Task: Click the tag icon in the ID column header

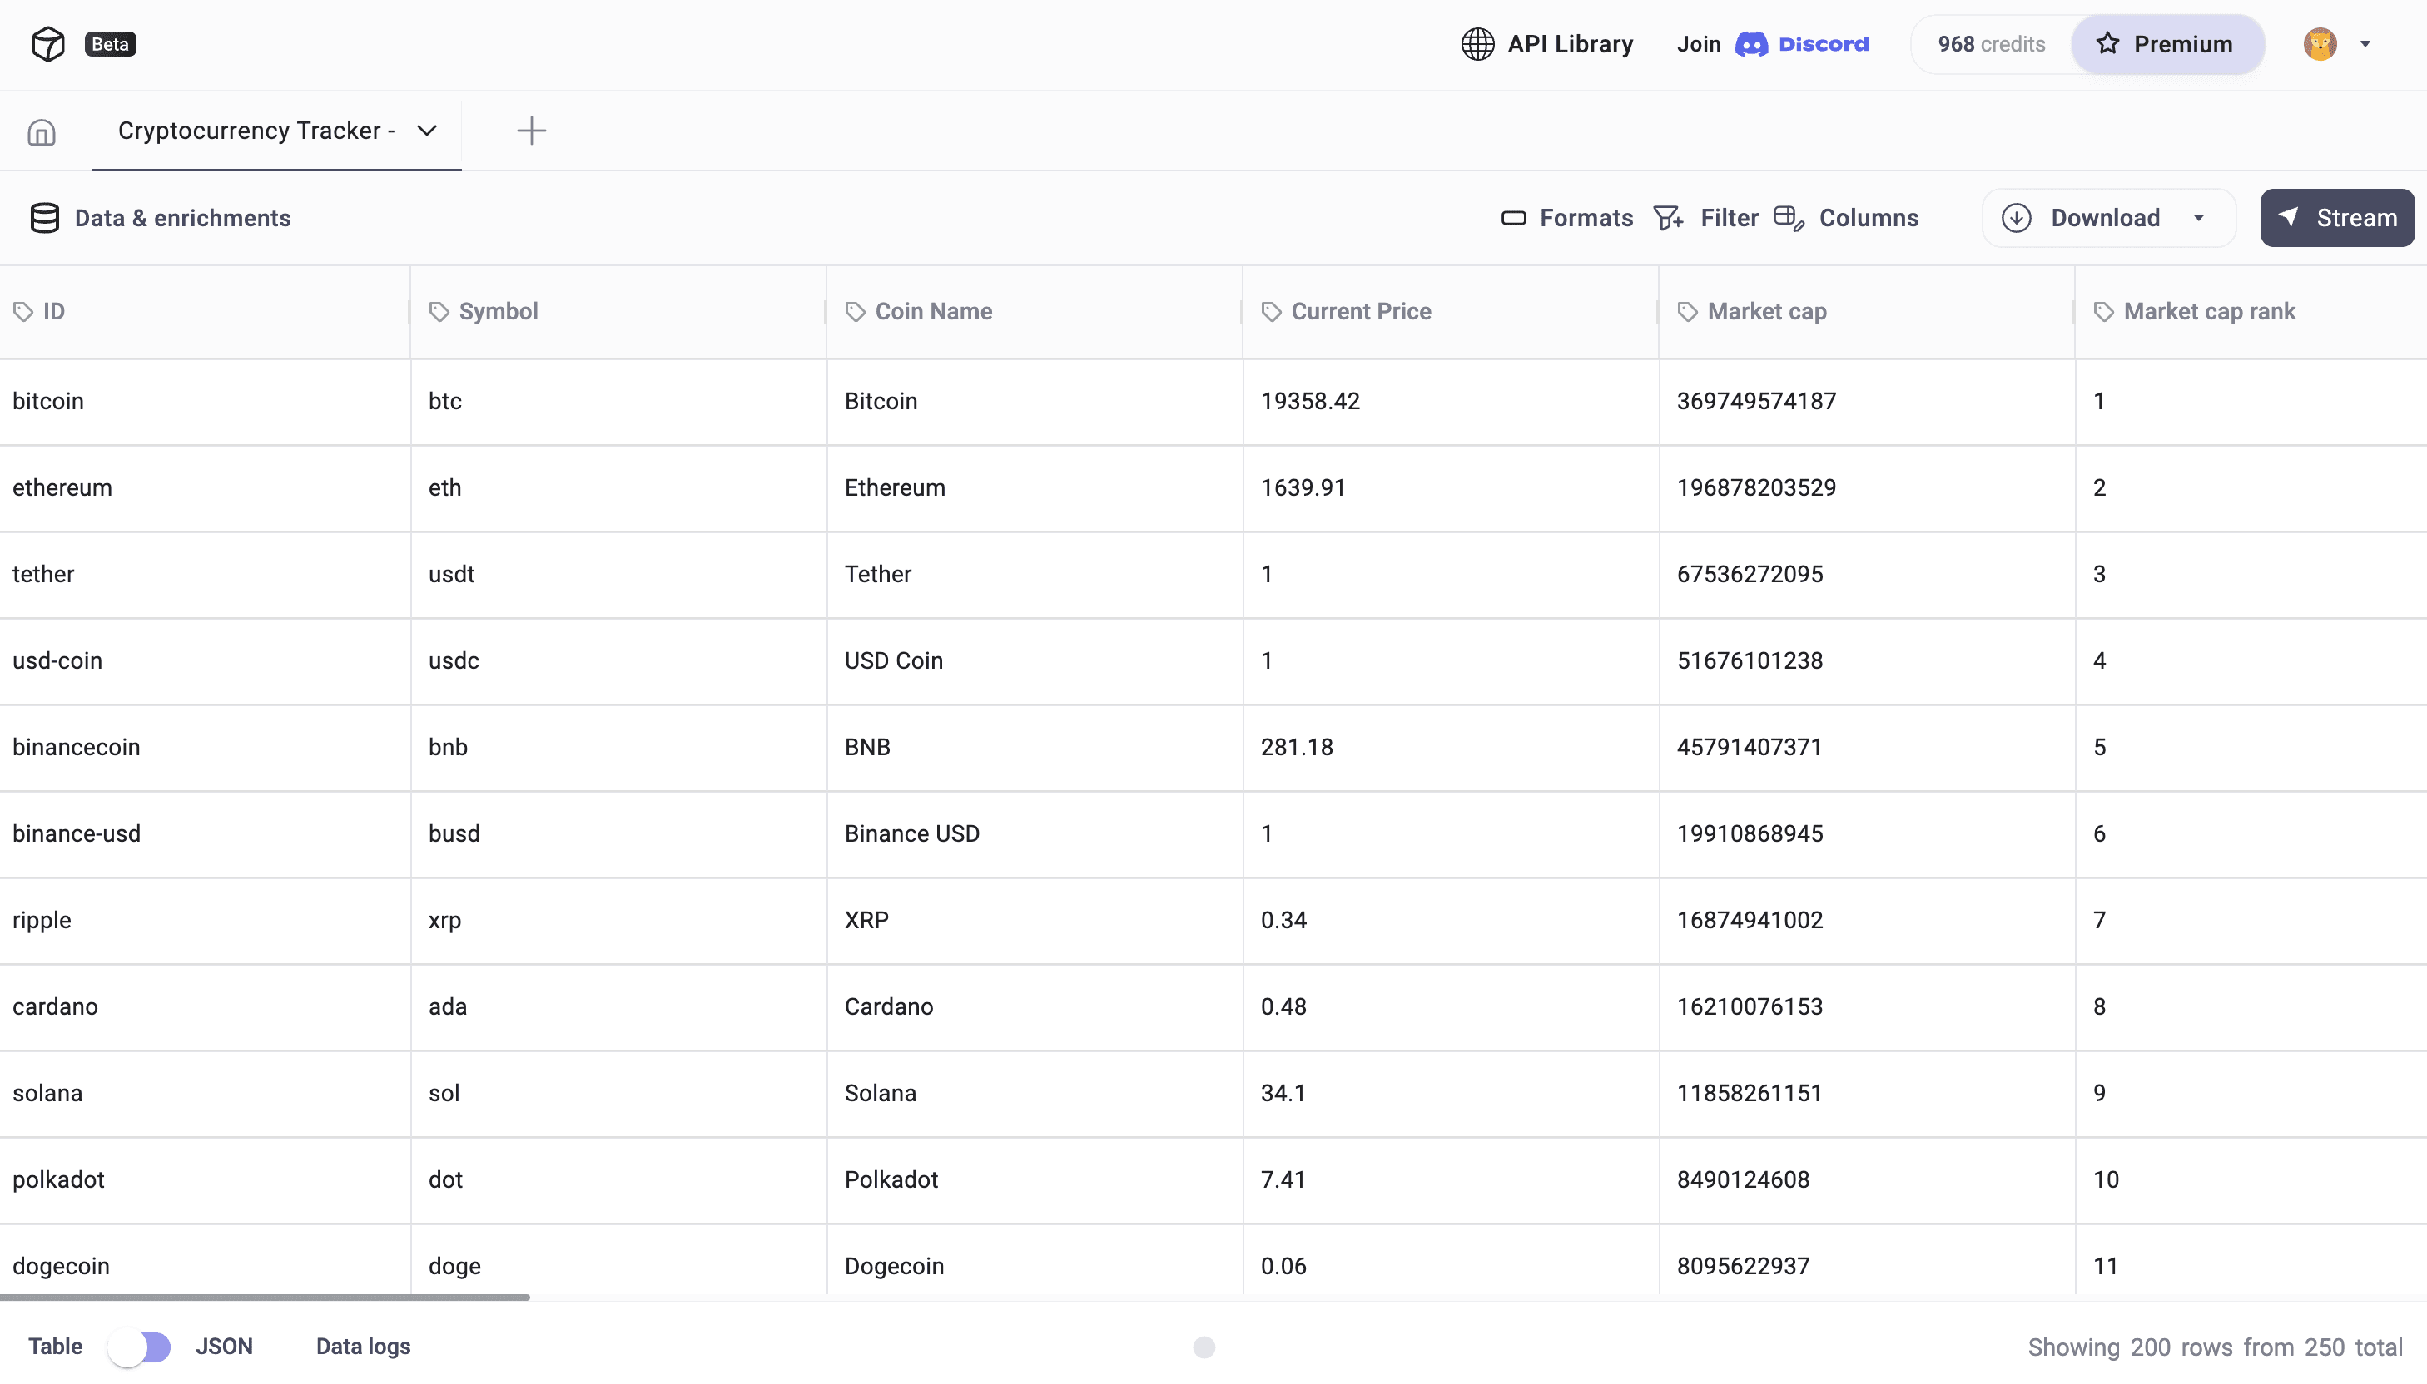Action: coord(25,311)
